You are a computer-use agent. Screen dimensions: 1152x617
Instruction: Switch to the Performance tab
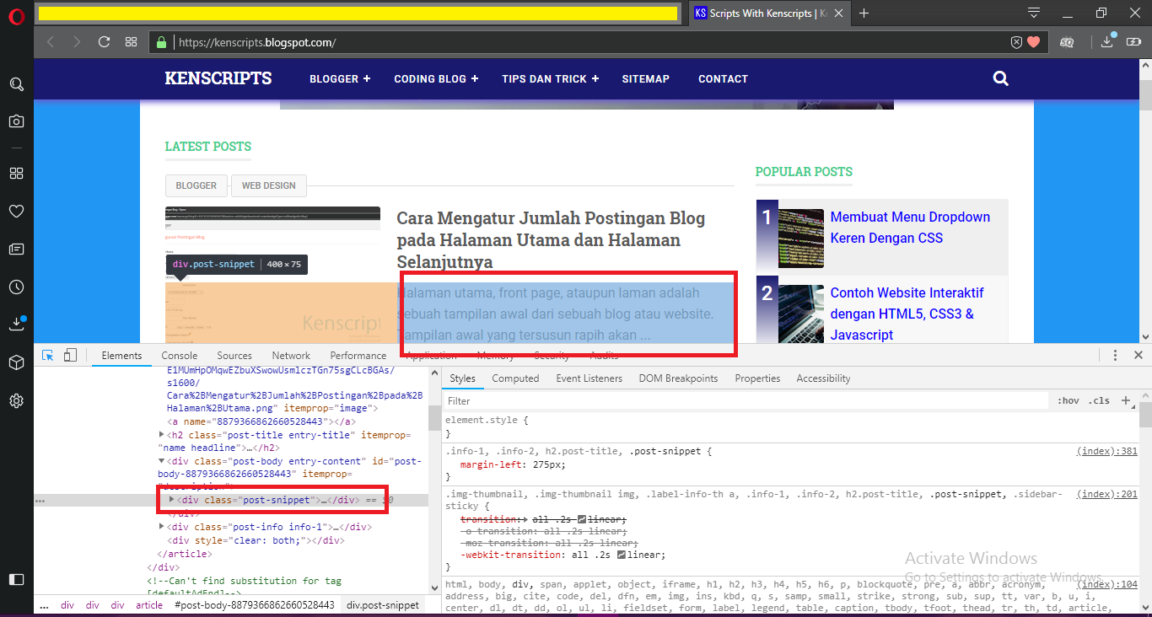[358, 356]
